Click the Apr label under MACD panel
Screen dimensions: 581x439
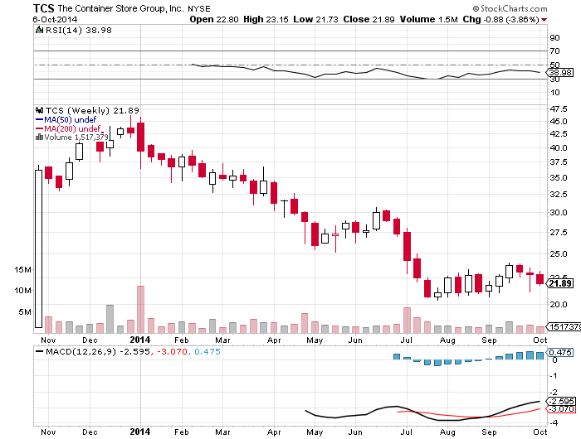[274, 432]
